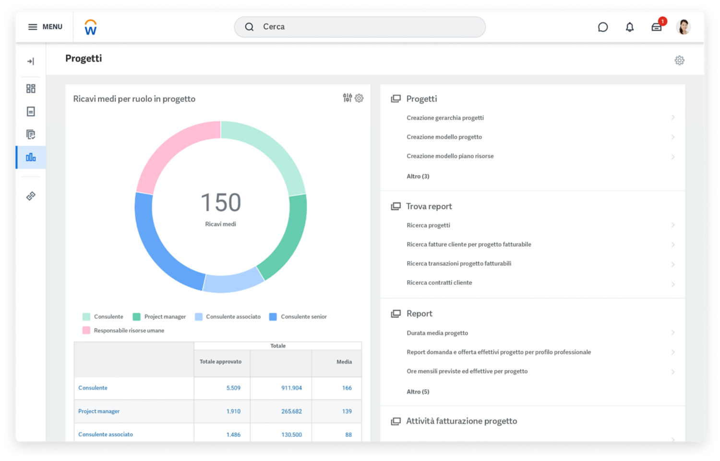This screenshot has height=461, width=720.
Task: Open Report domanda e offerta effettivi progetto
Action: [x=499, y=352]
